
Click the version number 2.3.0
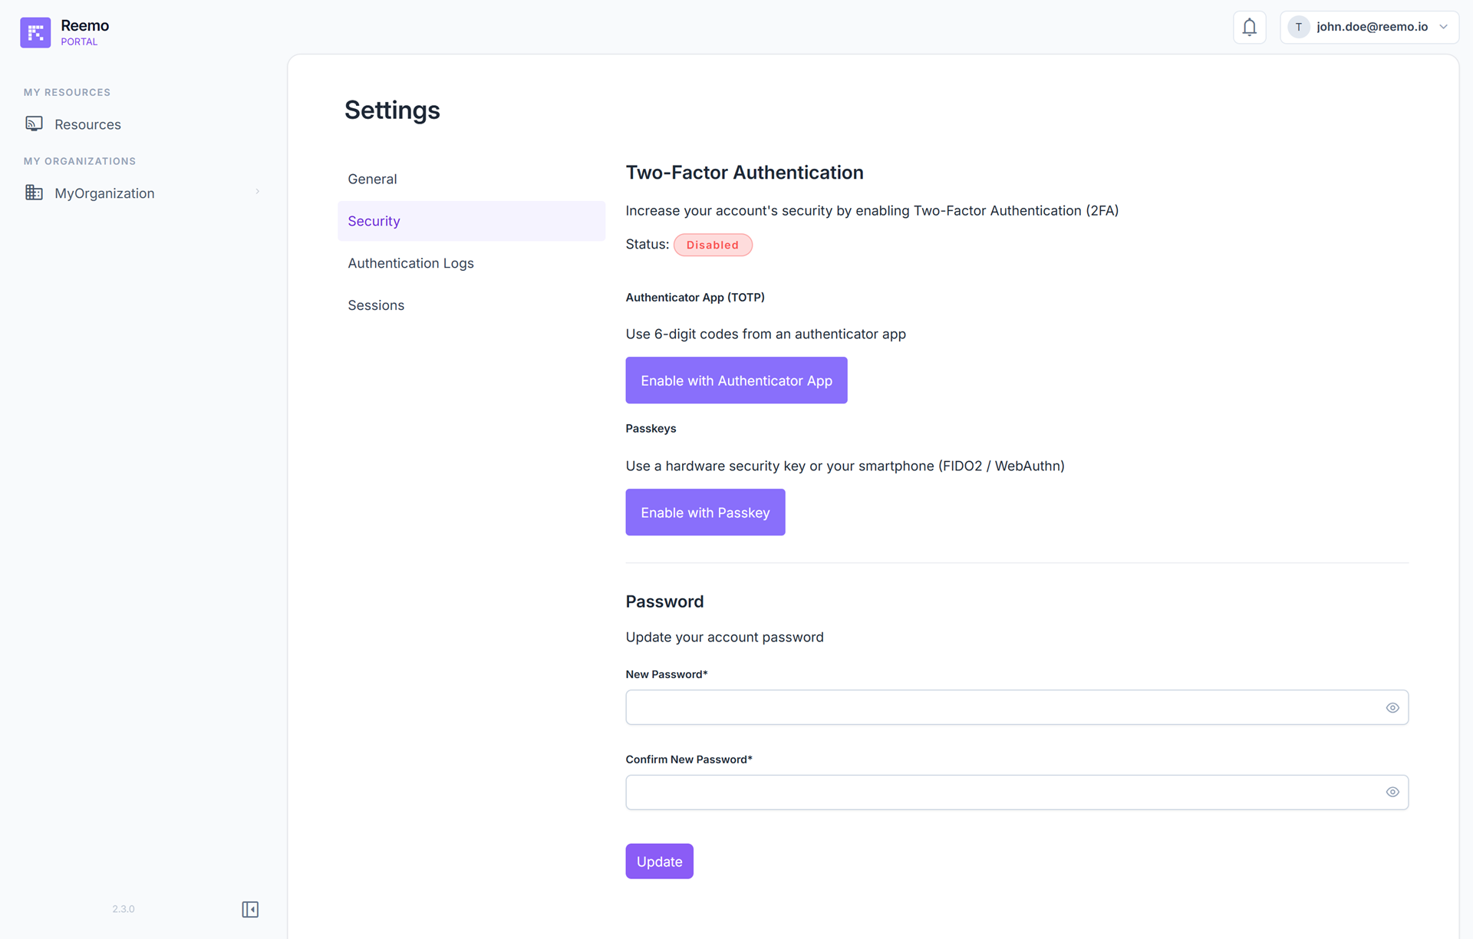[123, 909]
